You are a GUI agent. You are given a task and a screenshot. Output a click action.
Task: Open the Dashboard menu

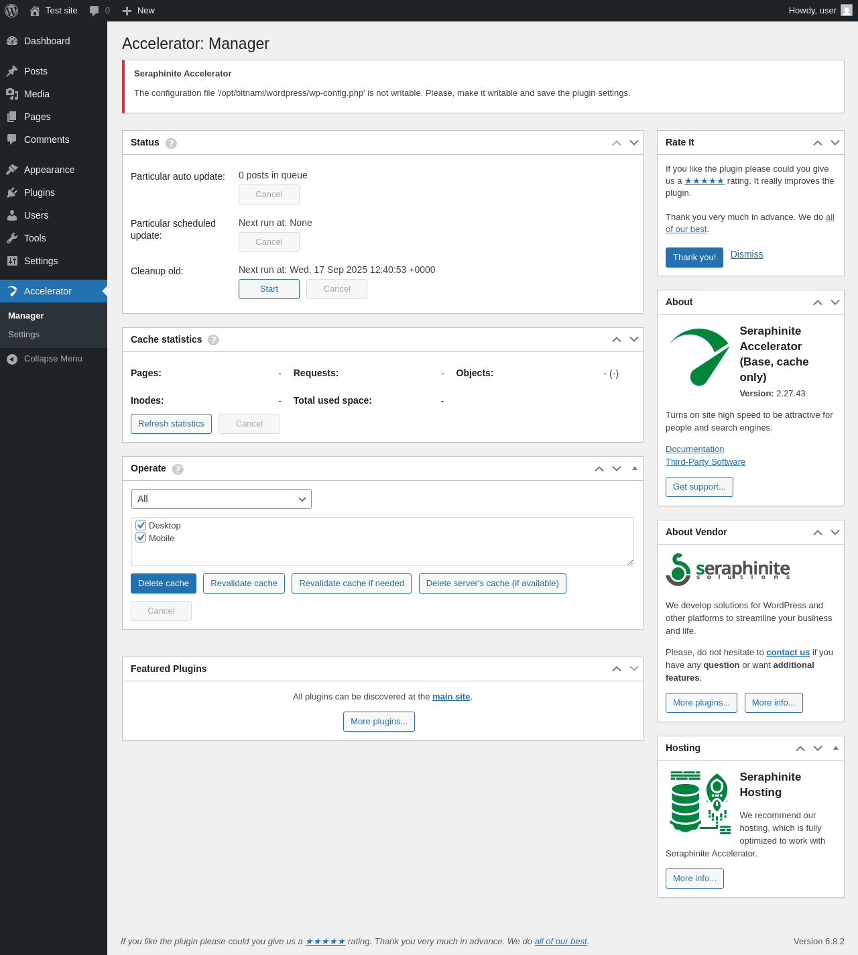[x=54, y=41]
